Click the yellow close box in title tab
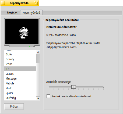Screen dimensions: 123x114 point(3,3)
